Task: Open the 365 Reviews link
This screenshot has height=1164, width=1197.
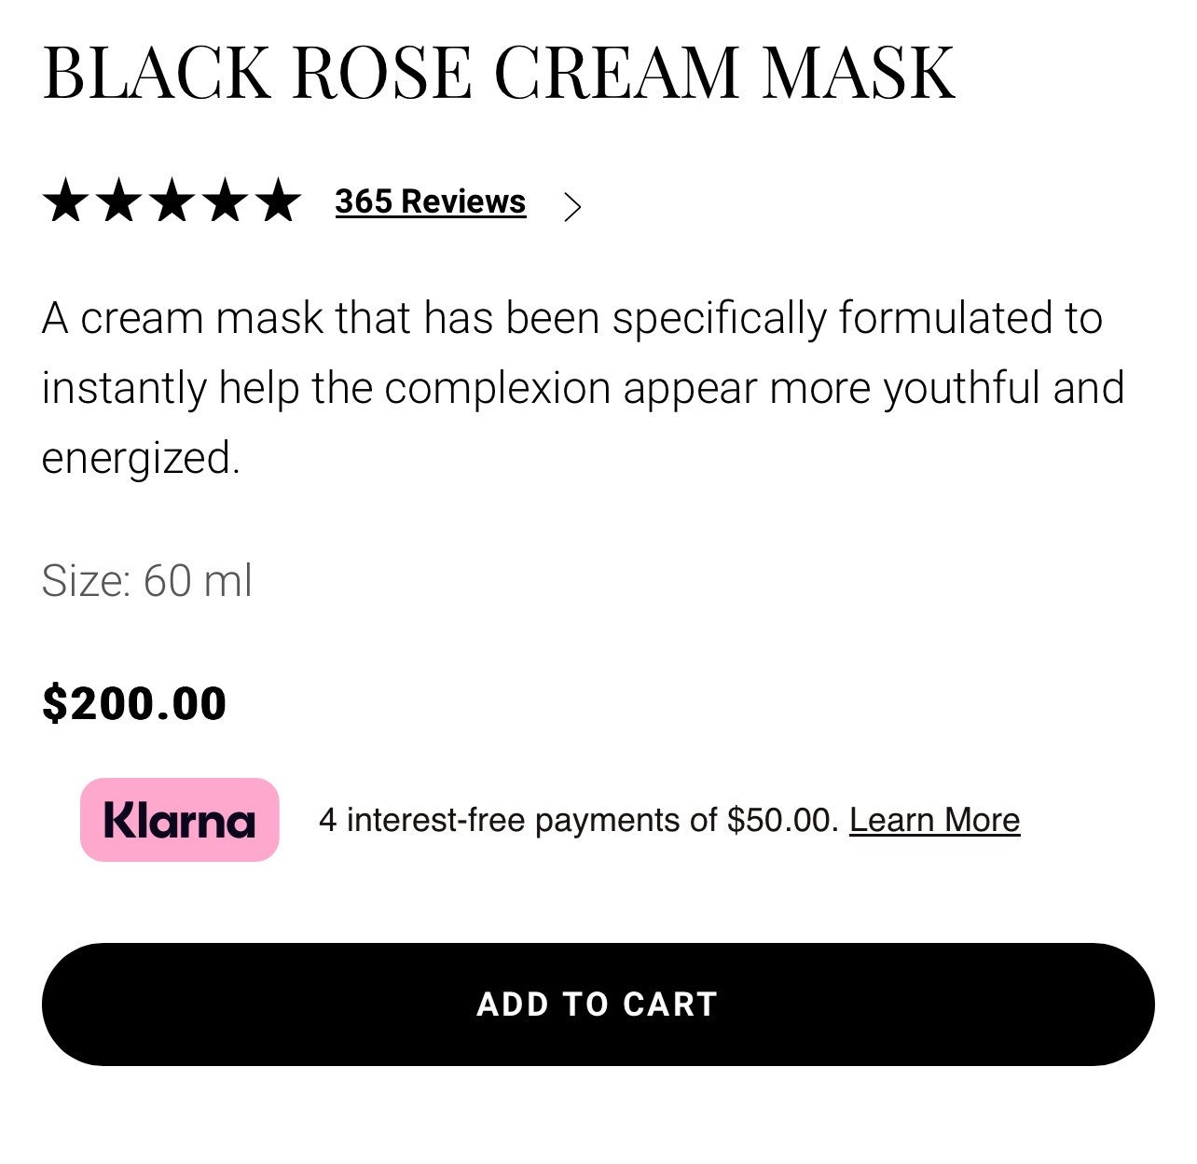Action: (x=431, y=201)
